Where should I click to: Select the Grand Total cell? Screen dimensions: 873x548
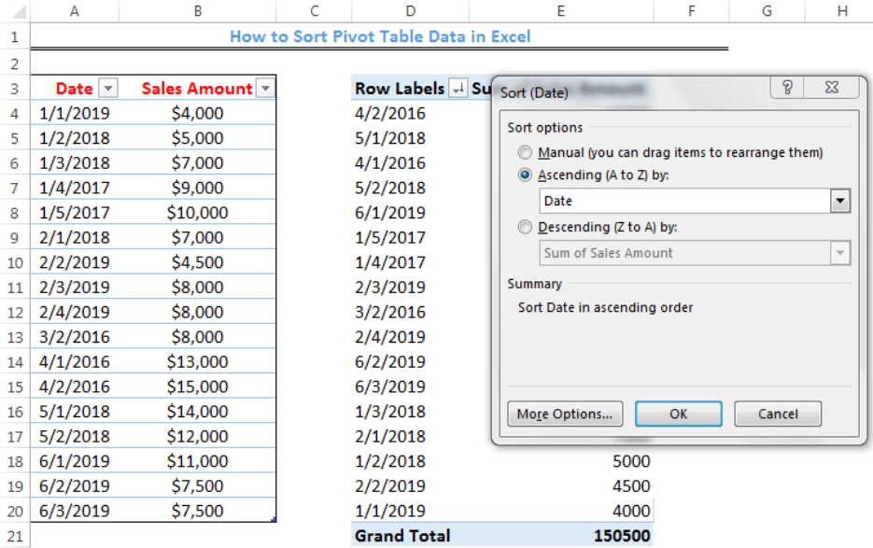coord(401,536)
